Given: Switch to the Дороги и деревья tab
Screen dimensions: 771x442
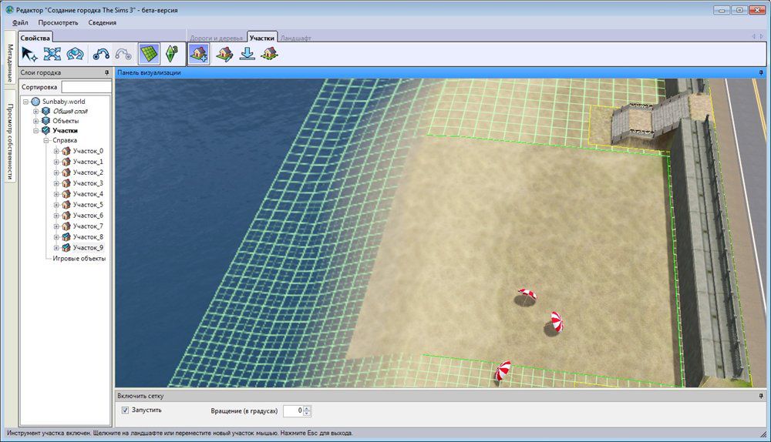Looking at the screenshot, I should coord(217,37).
